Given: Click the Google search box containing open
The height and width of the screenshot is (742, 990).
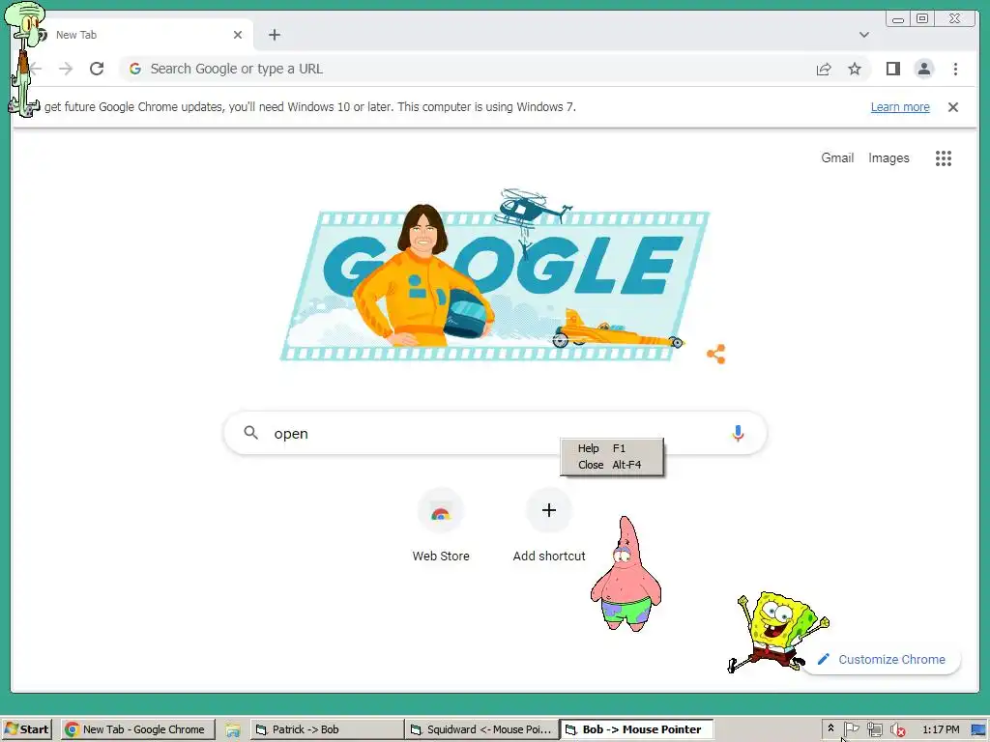Looking at the screenshot, I should click(x=495, y=433).
